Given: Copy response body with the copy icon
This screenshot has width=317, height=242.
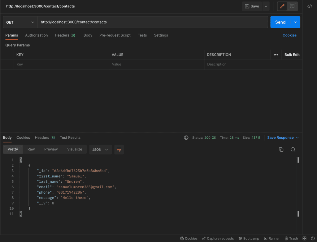Looking at the screenshot, I should tap(281, 150).
